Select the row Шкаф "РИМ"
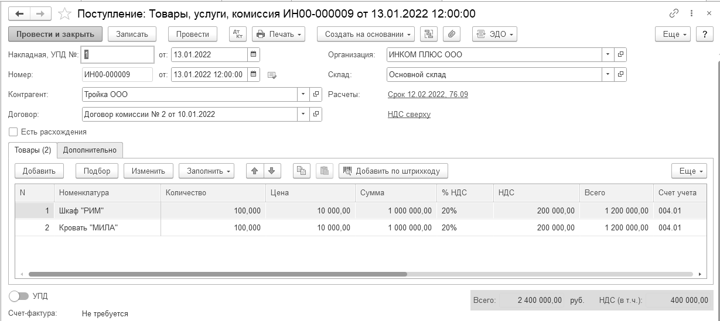Screen dimensions: 720x321 point(360,210)
